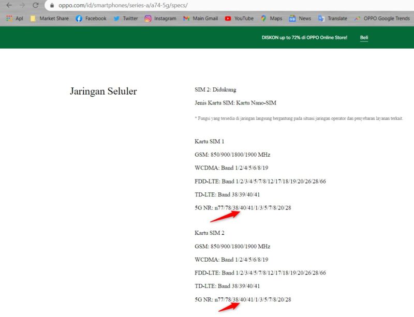View site info via the padlock icon
The width and height of the screenshot is (414, 317).
coord(52,5)
